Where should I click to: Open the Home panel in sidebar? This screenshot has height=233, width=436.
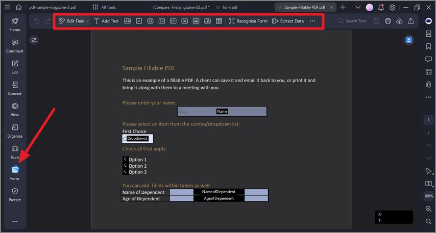[15, 24]
